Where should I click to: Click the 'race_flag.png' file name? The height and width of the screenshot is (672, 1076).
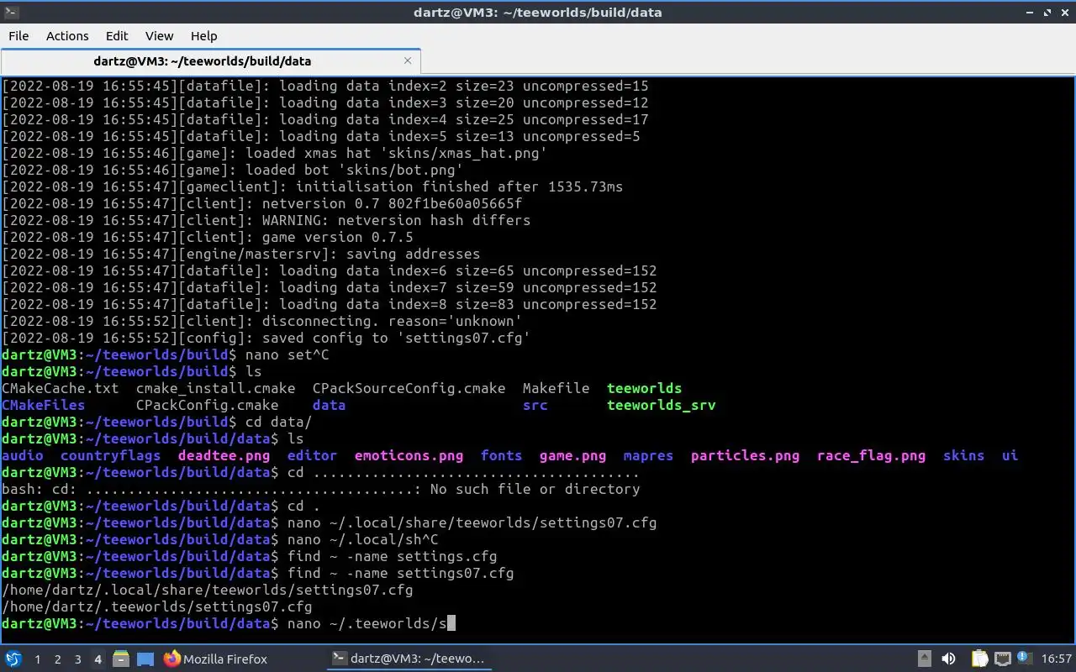click(871, 455)
